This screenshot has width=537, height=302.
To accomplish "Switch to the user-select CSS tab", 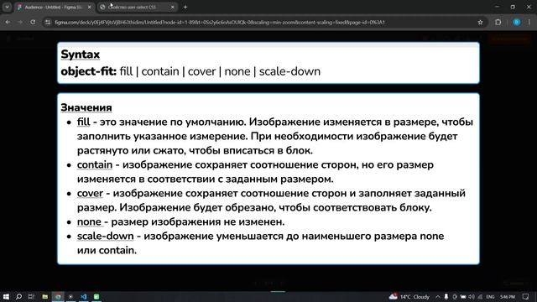I will click(137, 7).
